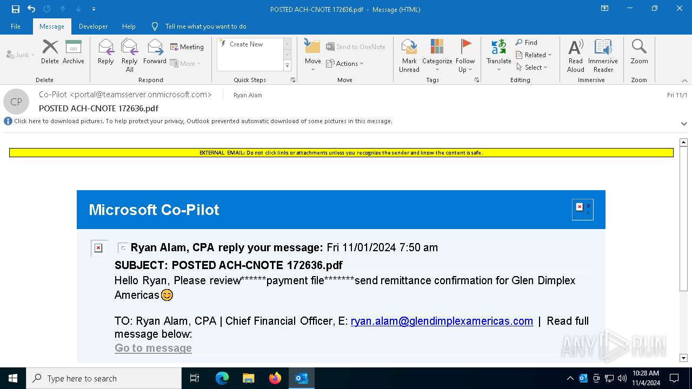Switch to the Message tab

52,26
